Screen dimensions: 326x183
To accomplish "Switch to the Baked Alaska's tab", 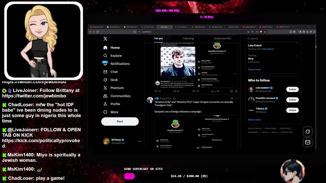I will [250, 27].
